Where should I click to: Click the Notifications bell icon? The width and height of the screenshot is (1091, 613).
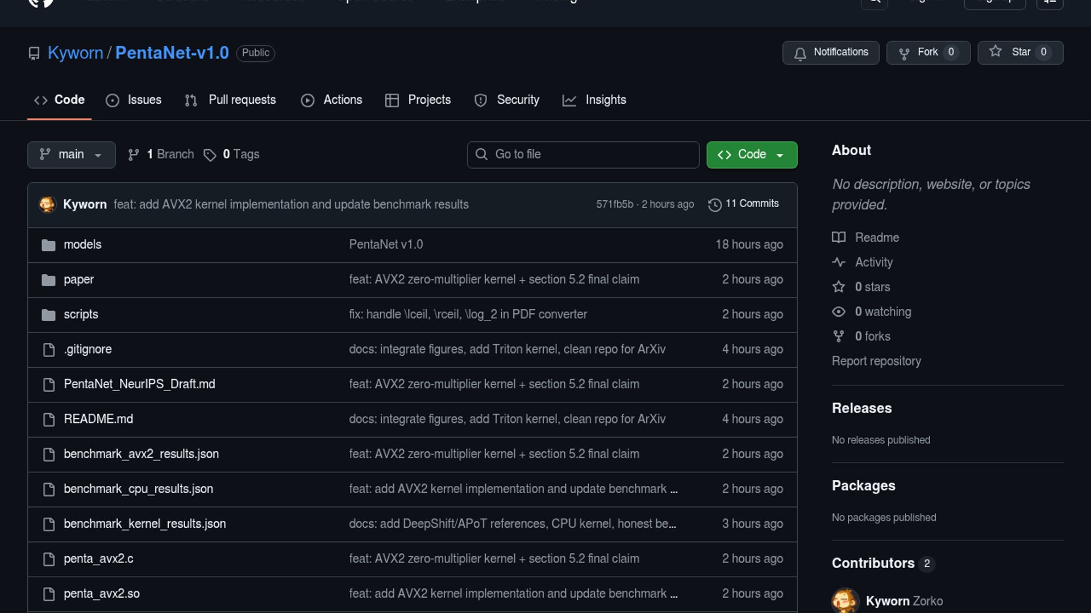pyautogui.click(x=800, y=53)
